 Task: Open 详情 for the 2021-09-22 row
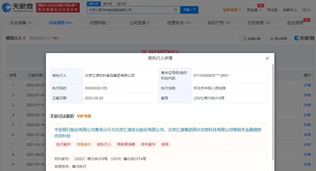coord(307,154)
